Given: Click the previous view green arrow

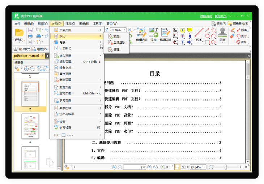Looking at the screenshot, I should [163, 167].
